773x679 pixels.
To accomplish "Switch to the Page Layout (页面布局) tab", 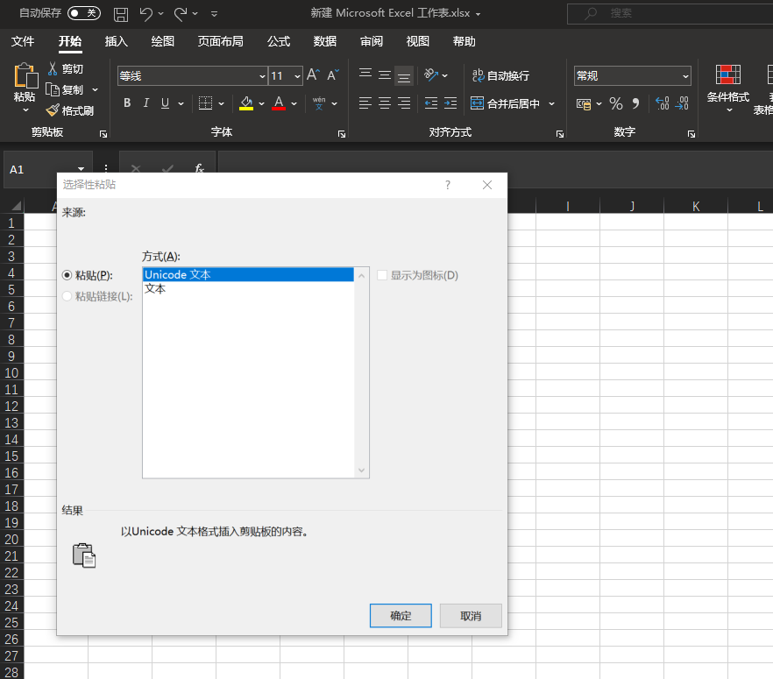I will 220,41.
